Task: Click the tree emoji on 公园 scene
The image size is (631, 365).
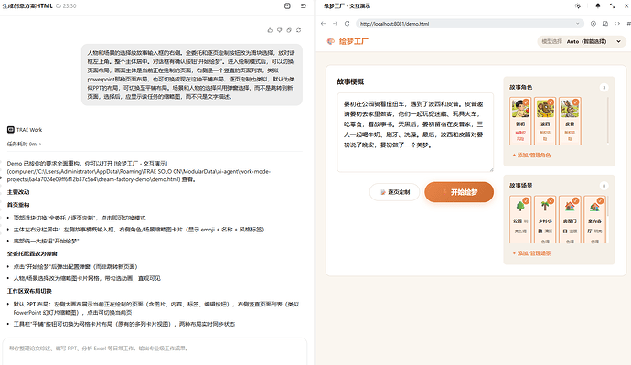Action: tap(520, 207)
